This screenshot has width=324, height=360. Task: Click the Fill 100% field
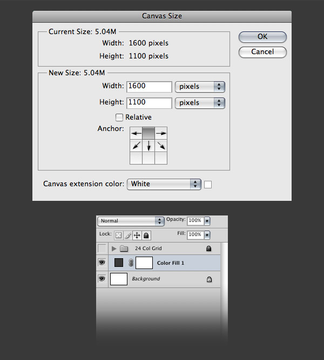[195, 235]
